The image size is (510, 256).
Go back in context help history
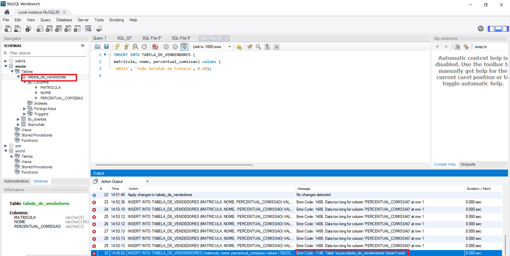(x=437, y=47)
